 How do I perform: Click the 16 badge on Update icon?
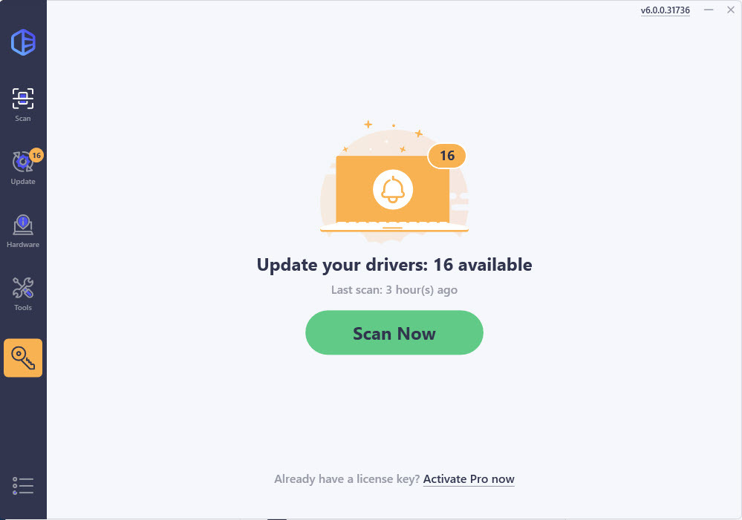[36, 155]
